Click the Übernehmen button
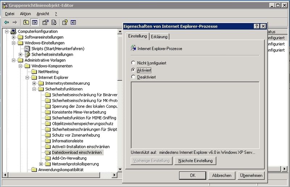 (x=251, y=175)
